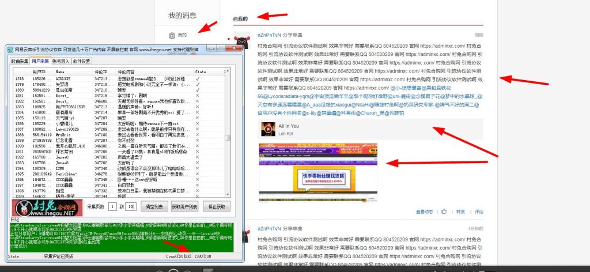Open 评论 on the first post
The width and height of the screenshot is (590, 272).
point(479,212)
